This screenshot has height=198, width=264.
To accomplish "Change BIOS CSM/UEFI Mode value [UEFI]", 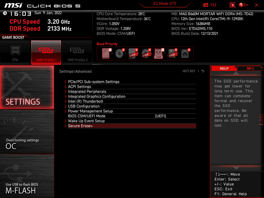I will pyautogui.click(x=161, y=116).
